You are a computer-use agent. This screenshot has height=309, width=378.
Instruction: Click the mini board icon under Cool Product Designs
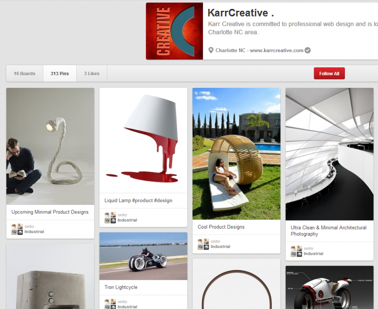click(x=203, y=243)
